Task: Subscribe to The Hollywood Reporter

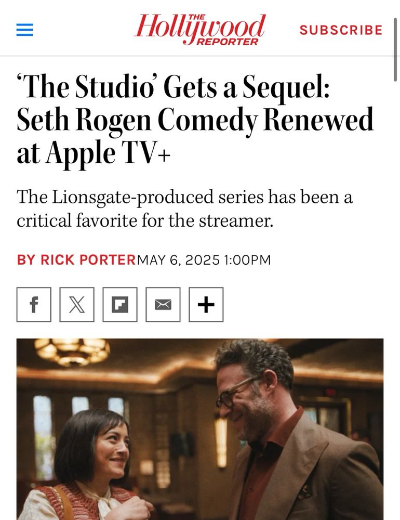Action: 341,30
